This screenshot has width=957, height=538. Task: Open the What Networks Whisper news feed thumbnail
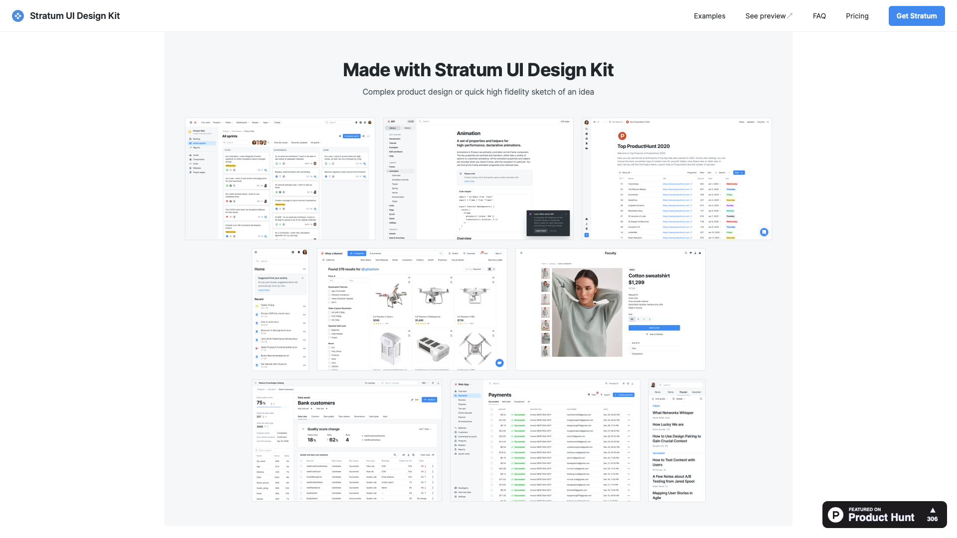[677, 440]
